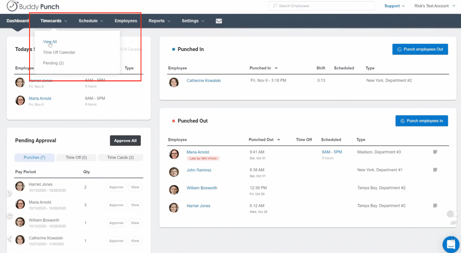Open Rick's Test Account dropdown

pyautogui.click(x=434, y=6)
